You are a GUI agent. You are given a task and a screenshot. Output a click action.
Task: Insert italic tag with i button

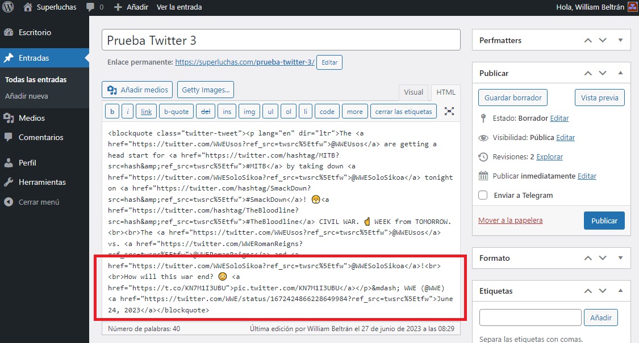(x=128, y=112)
